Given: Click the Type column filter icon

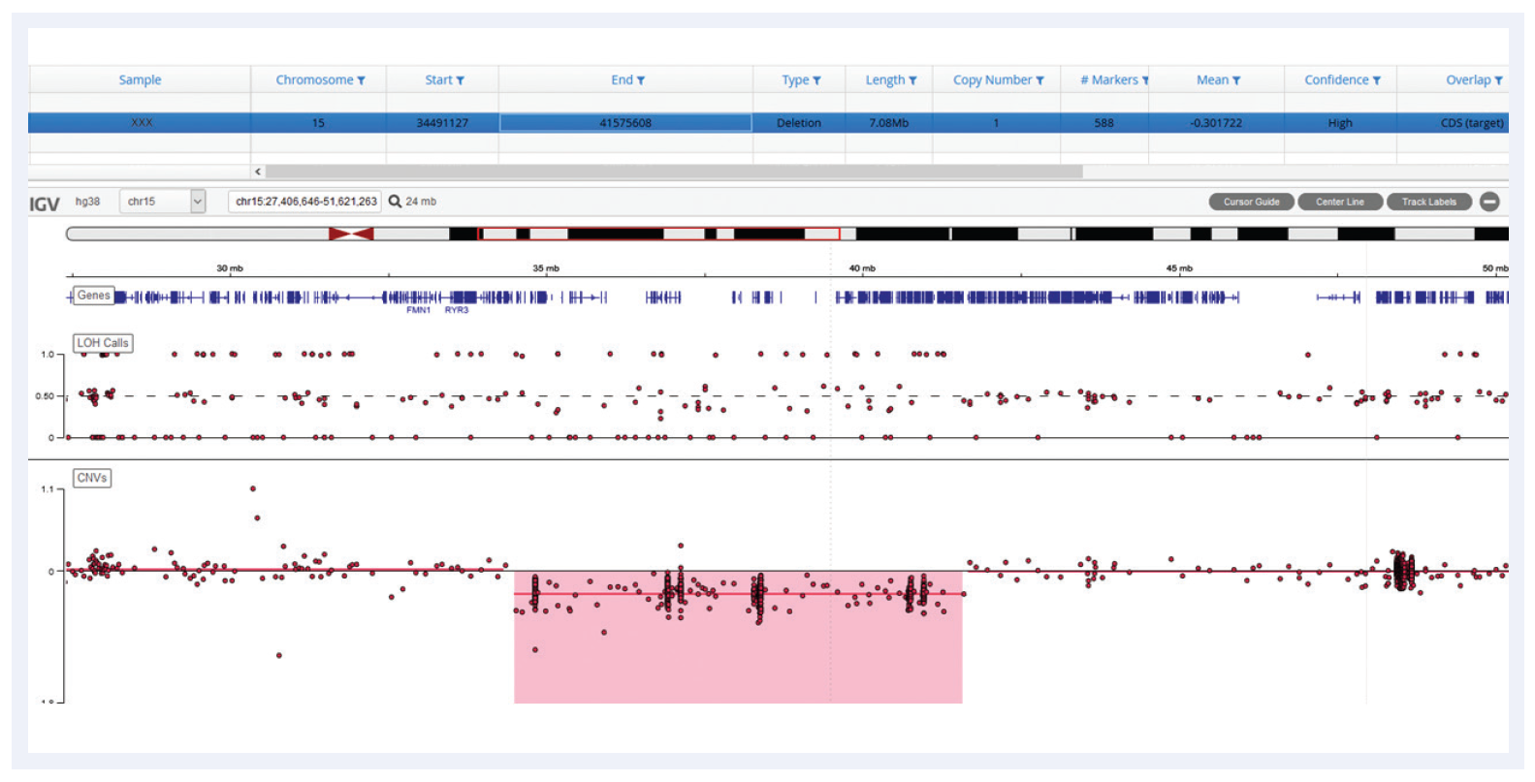Looking at the screenshot, I should pos(816,80).
